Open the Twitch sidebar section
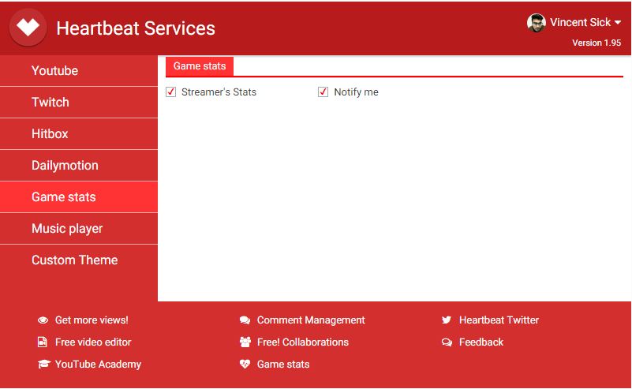 (79, 102)
